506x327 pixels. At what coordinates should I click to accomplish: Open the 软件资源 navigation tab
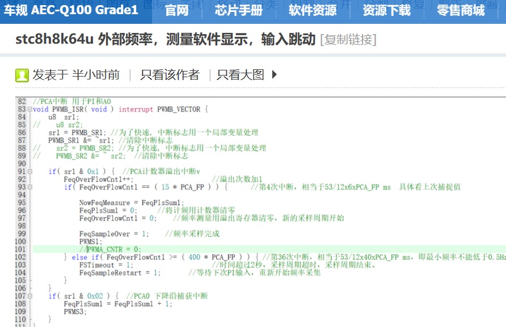pos(313,10)
